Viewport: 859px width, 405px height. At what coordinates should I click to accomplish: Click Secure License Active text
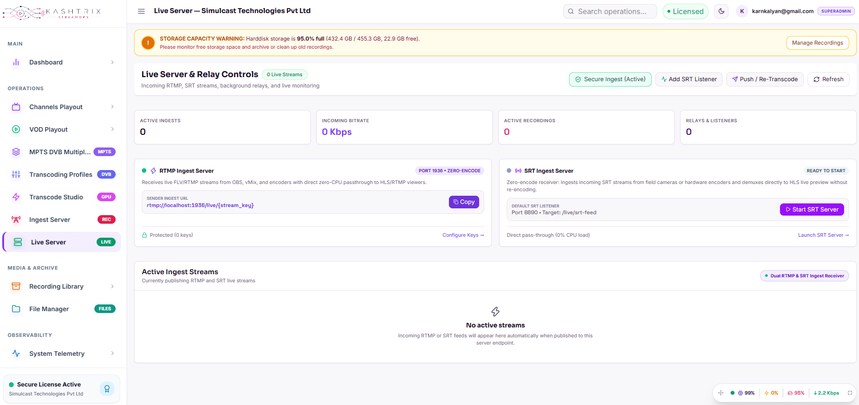coord(49,385)
